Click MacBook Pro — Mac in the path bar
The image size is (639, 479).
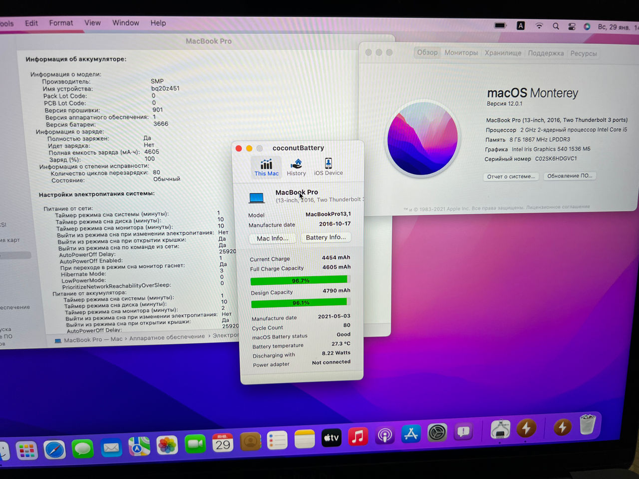click(x=93, y=340)
